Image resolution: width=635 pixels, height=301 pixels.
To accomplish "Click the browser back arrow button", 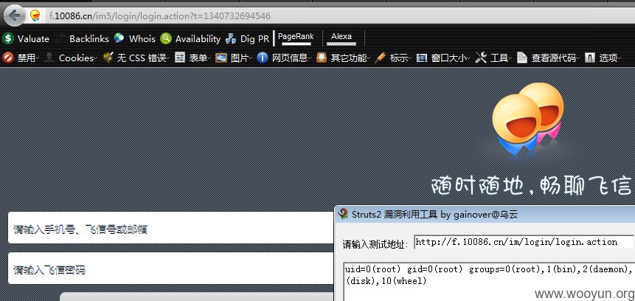I will [x=14, y=15].
